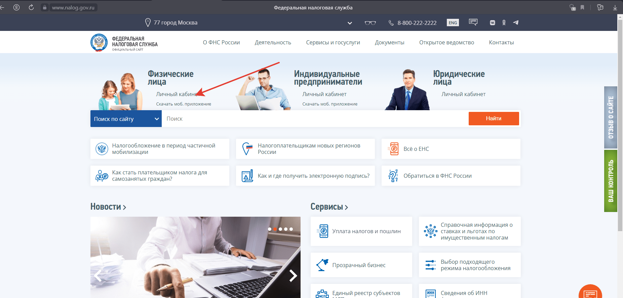Switch site language with ENG icon

point(453,23)
